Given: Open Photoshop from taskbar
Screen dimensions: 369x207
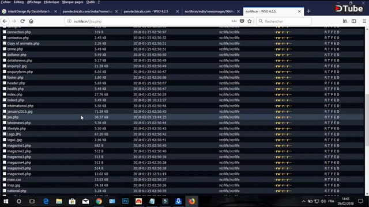Looking at the screenshot, I should 125,201.
